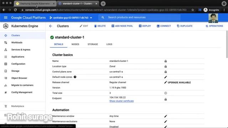Click the EDIT cluster button

point(84,26)
